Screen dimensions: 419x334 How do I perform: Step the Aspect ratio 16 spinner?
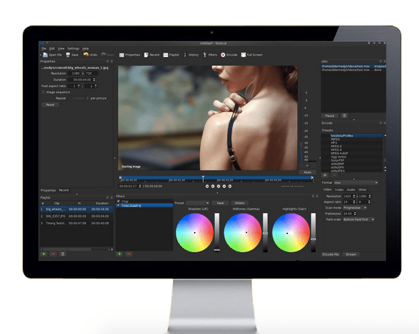(x=354, y=202)
